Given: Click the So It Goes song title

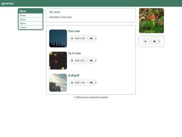Looking at the screenshot, I should (74, 53).
